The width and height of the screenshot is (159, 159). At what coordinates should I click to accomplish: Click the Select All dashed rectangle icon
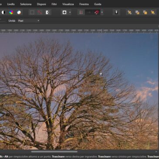pos(32,12)
